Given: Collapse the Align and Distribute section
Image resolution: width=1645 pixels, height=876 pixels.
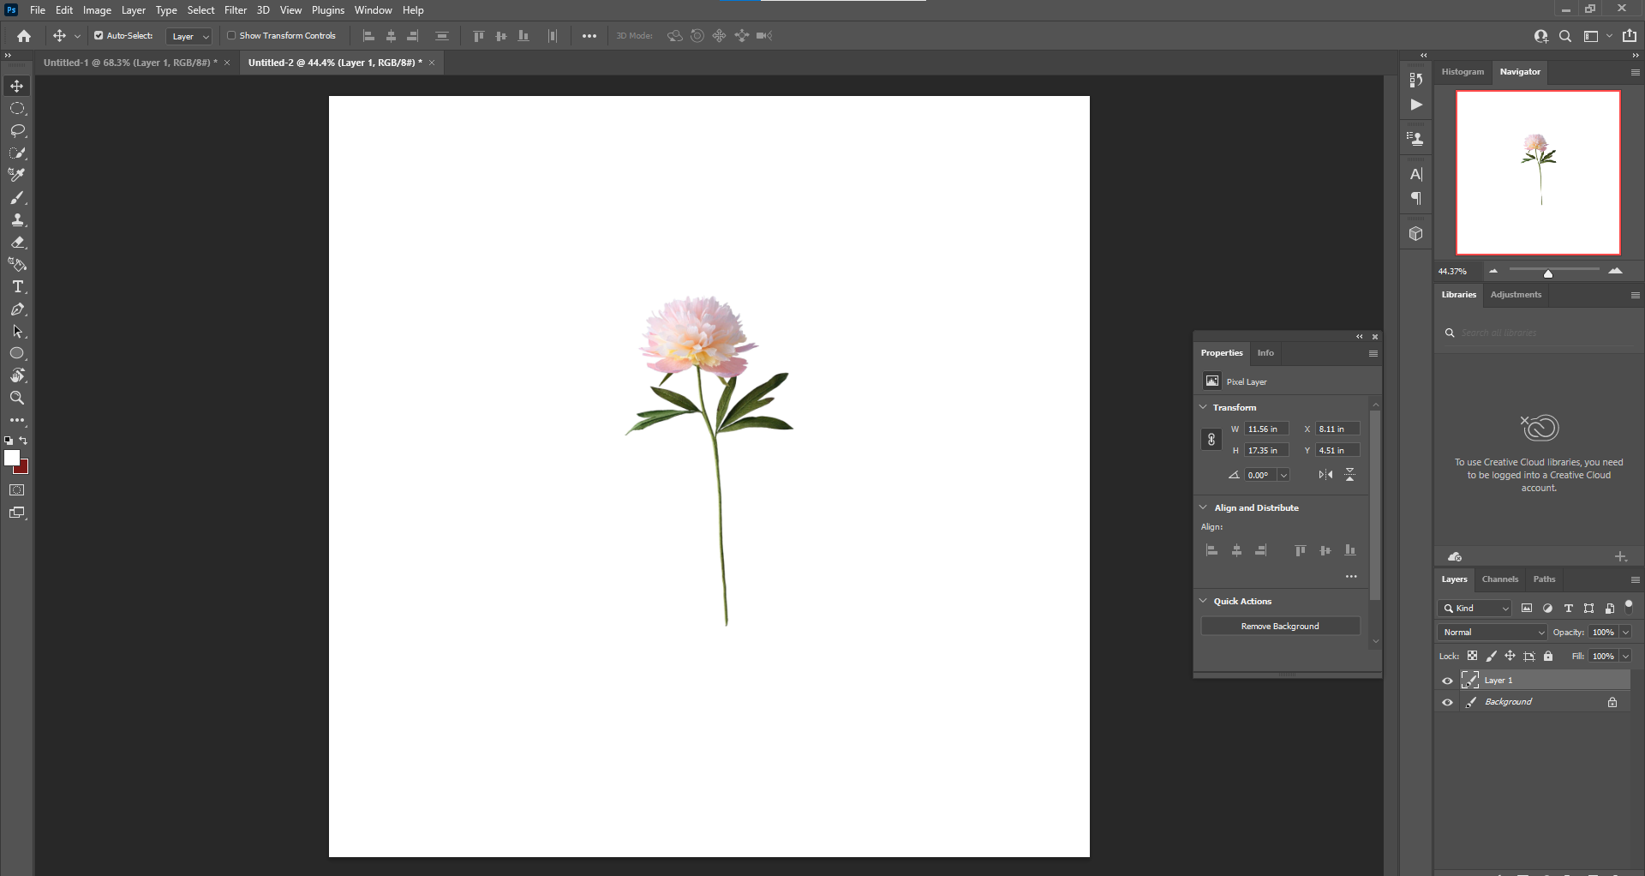Looking at the screenshot, I should (x=1203, y=507).
